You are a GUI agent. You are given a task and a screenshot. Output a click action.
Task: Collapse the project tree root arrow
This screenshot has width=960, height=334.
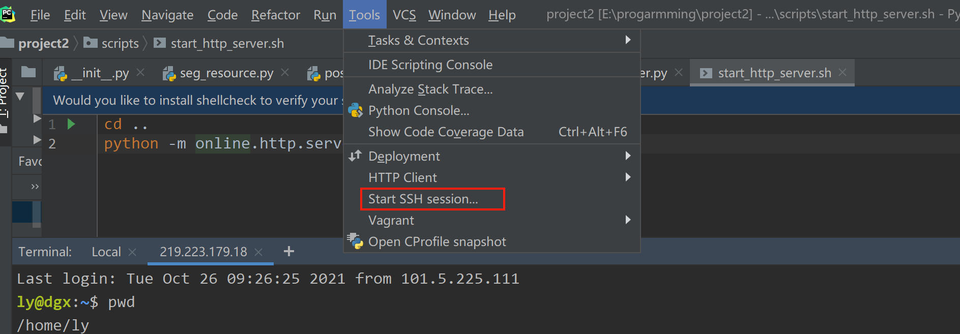tap(20, 96)
